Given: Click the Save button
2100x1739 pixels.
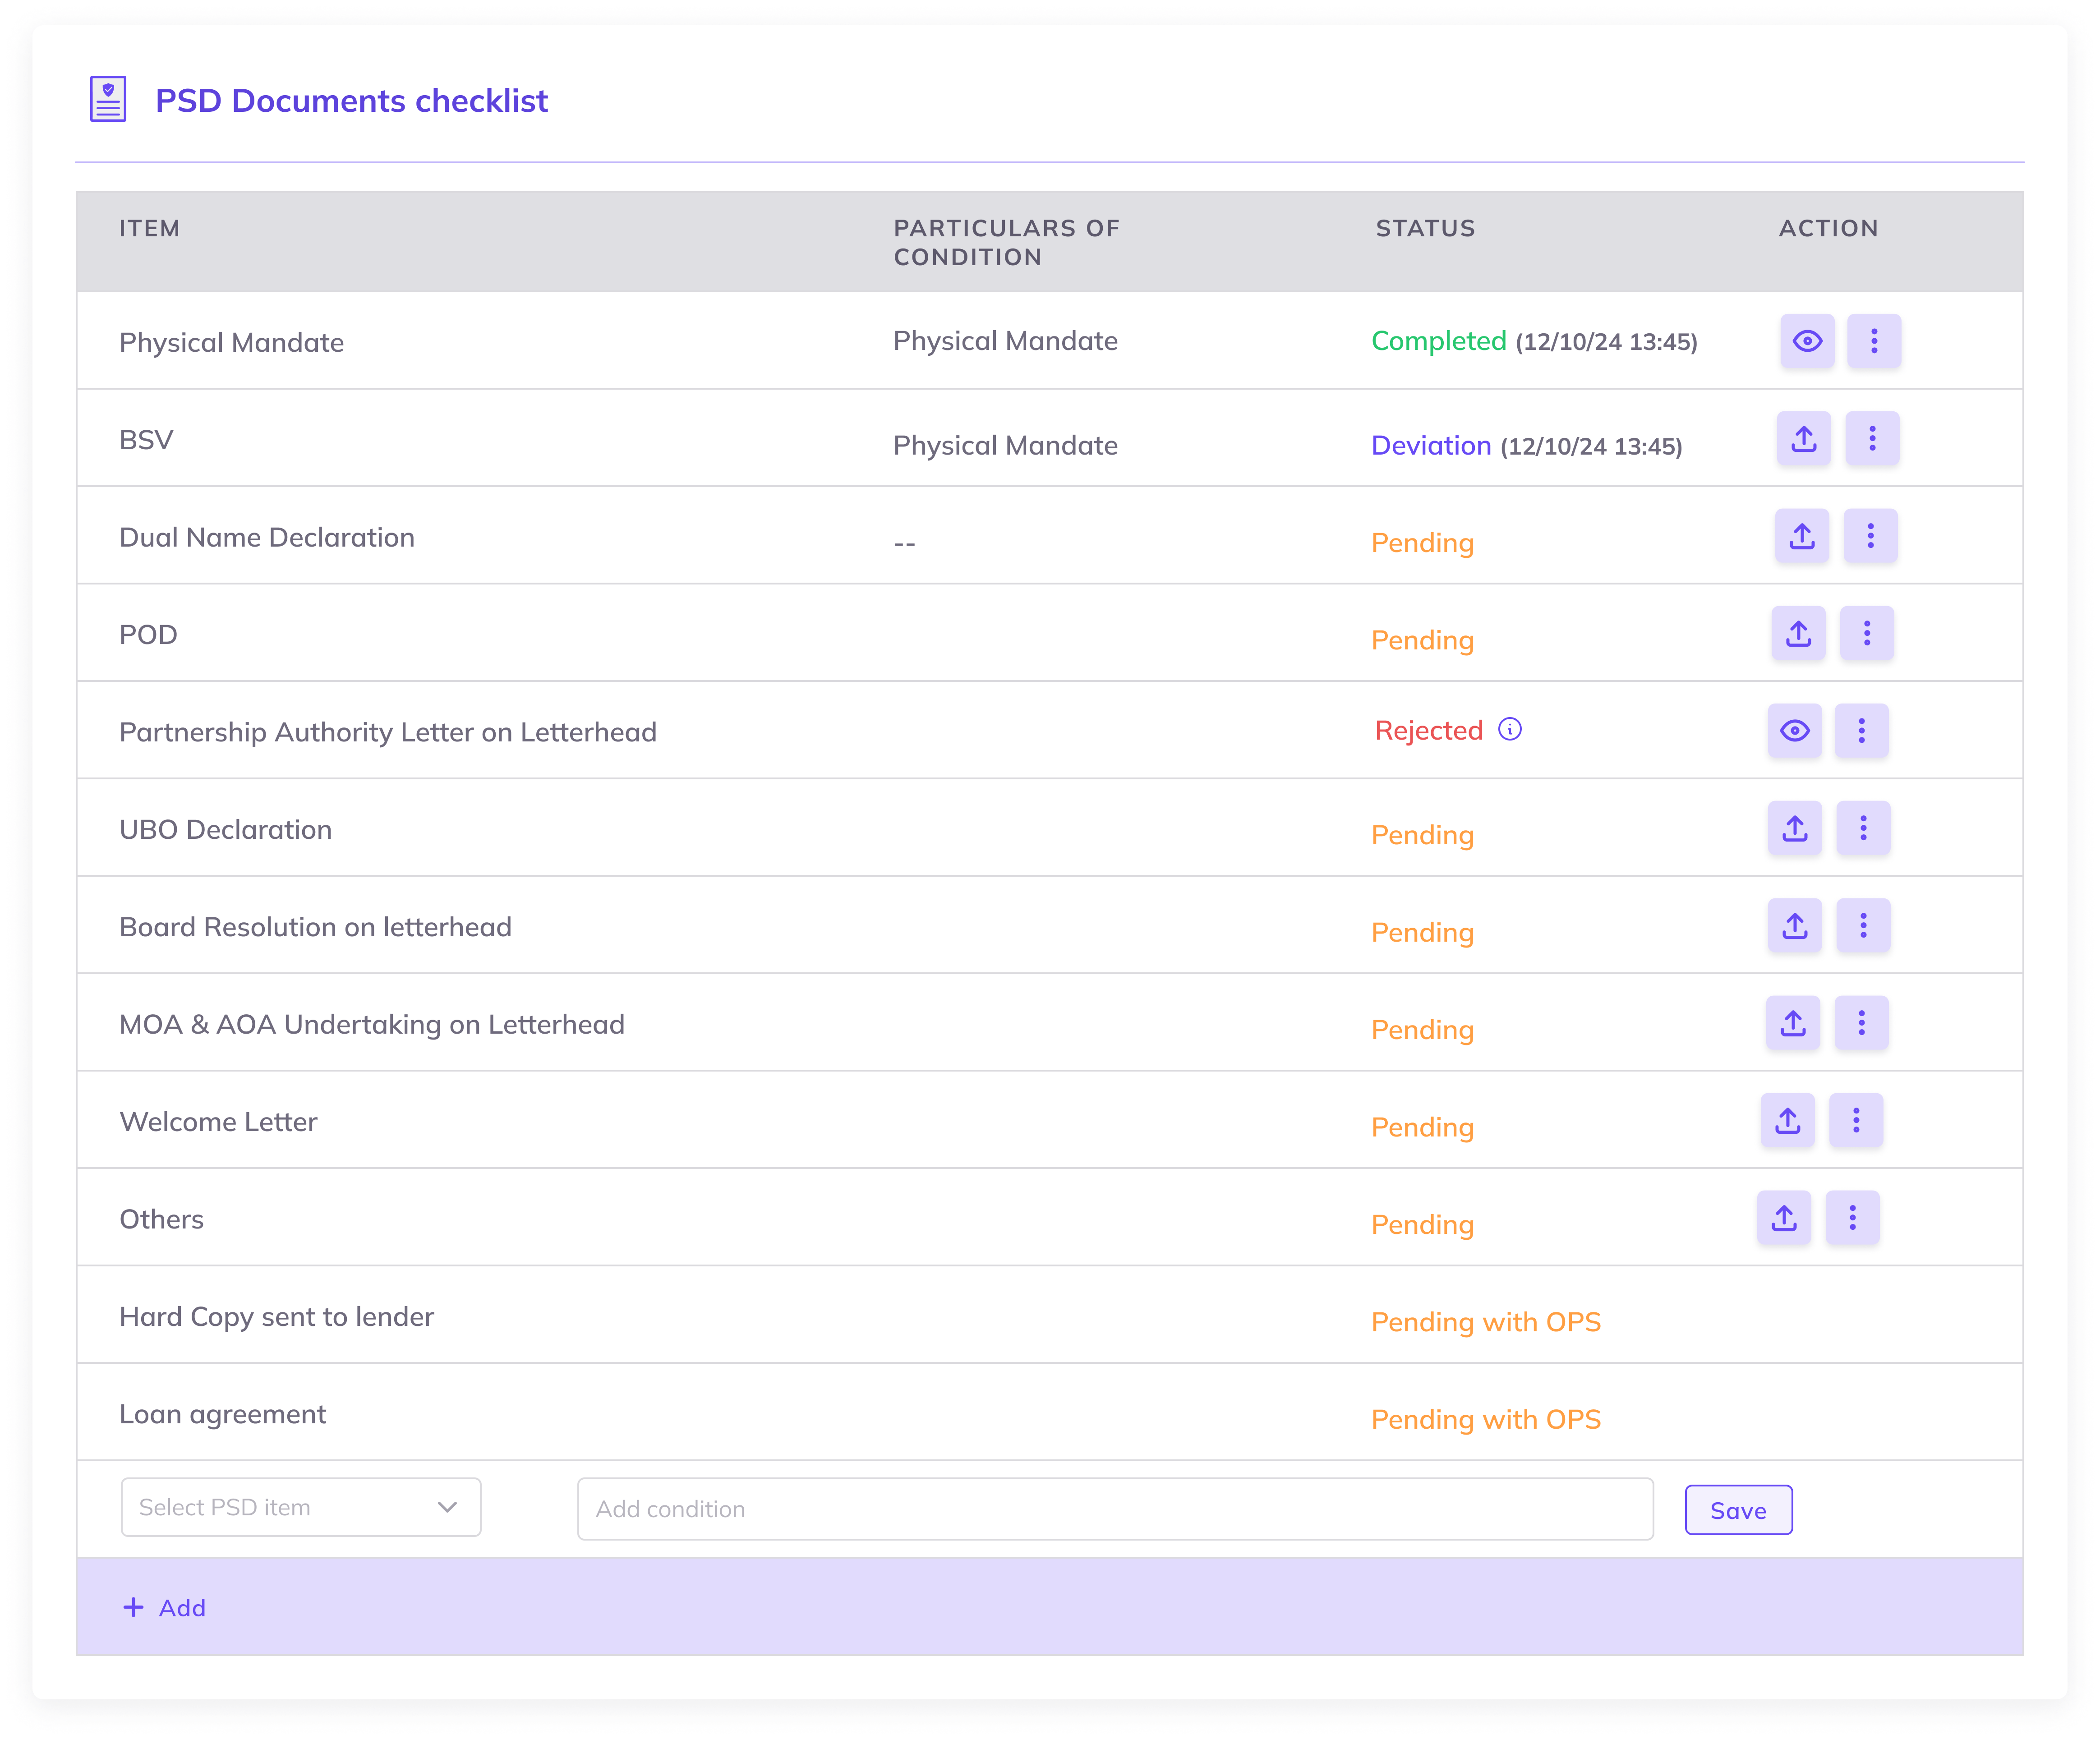Looking at the screenshot, I should (1737, 1510).
